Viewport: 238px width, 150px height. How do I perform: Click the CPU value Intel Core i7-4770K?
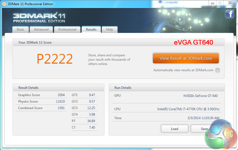188,109
